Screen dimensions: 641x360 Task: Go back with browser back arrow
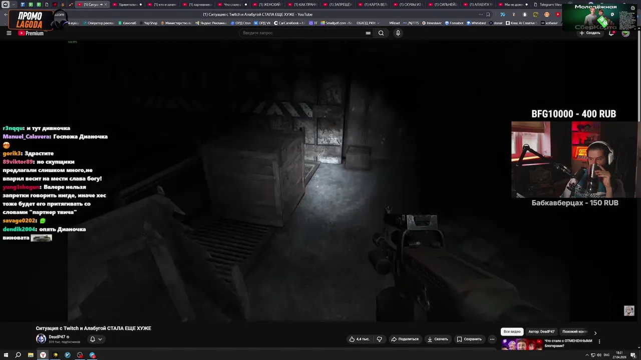click(6, 14)
